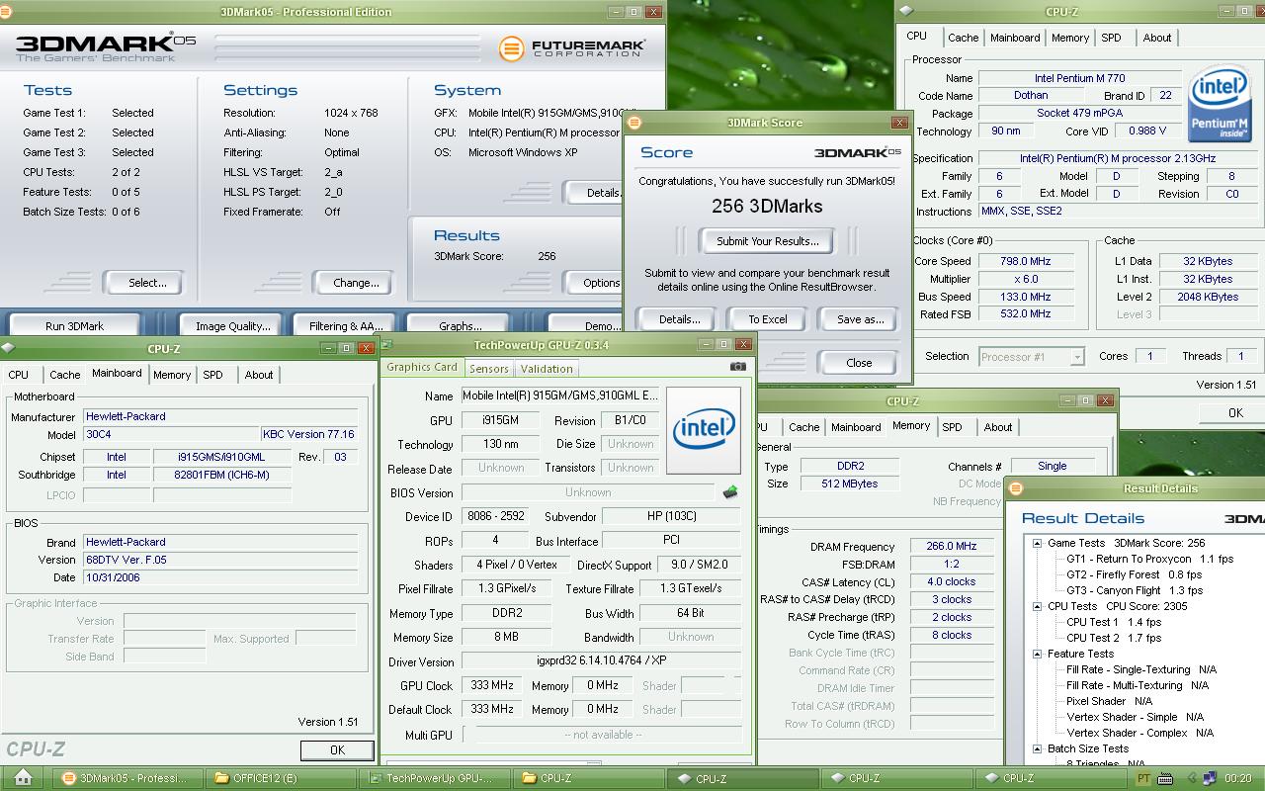The width and height of the screenshot is (1265, 791).
Task: Click the Graphs... button
Action: click(x=461, y=326)
